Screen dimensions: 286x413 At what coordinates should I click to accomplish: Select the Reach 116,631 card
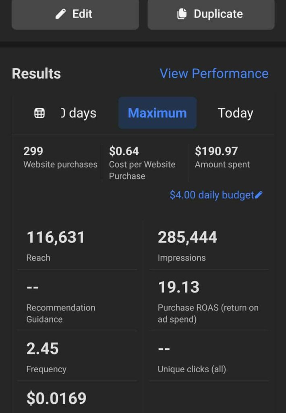pos(77,245)
